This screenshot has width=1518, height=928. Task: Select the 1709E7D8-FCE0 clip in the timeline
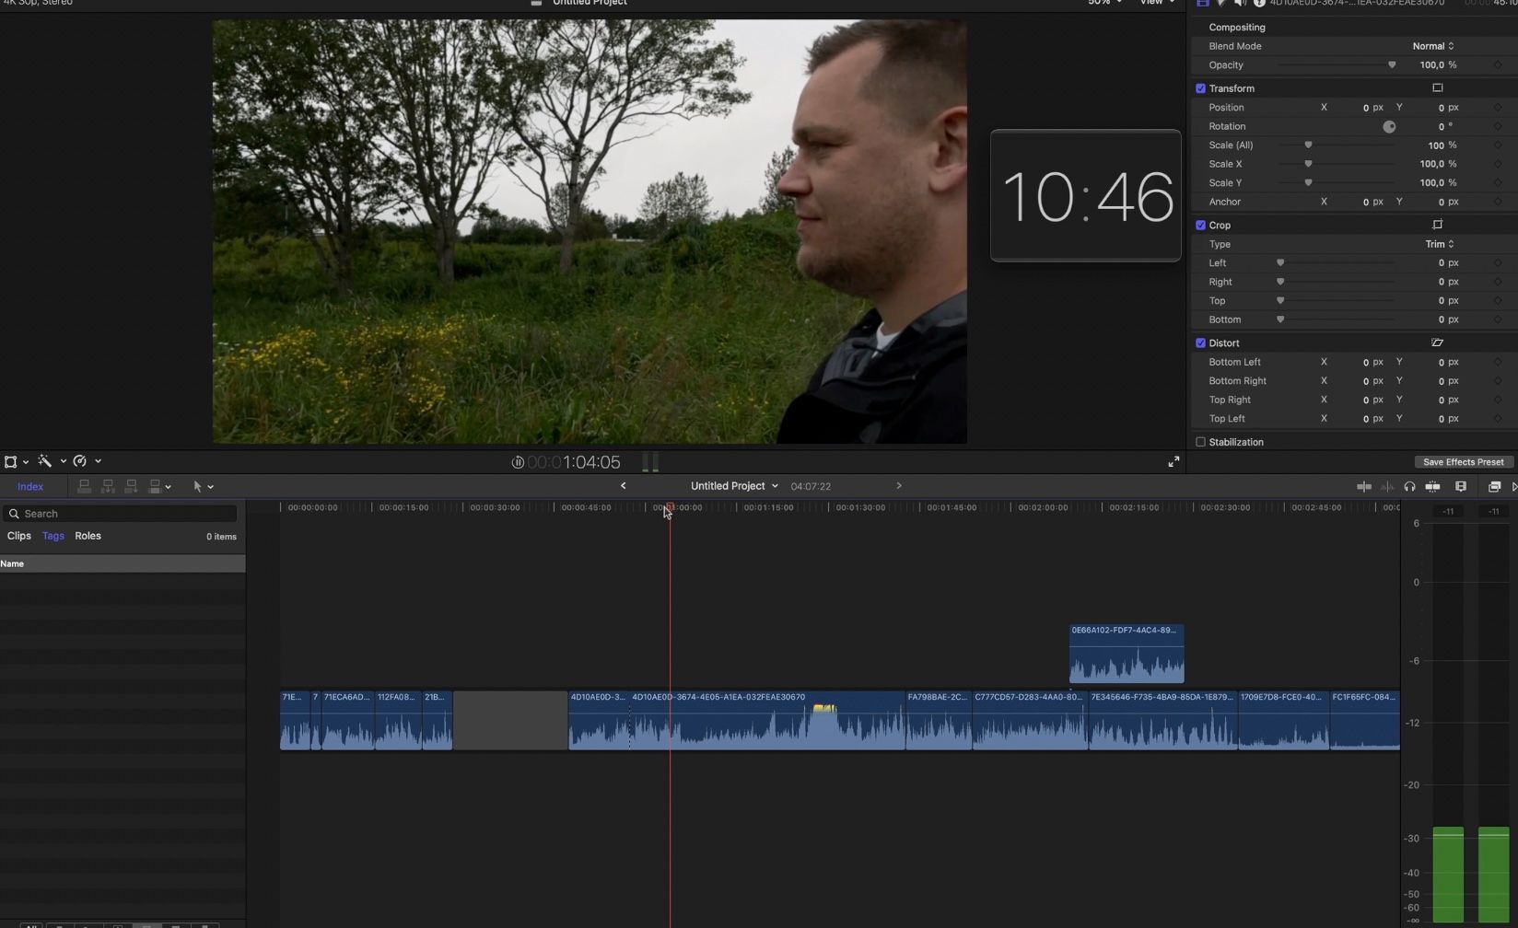pos(1284,720)
